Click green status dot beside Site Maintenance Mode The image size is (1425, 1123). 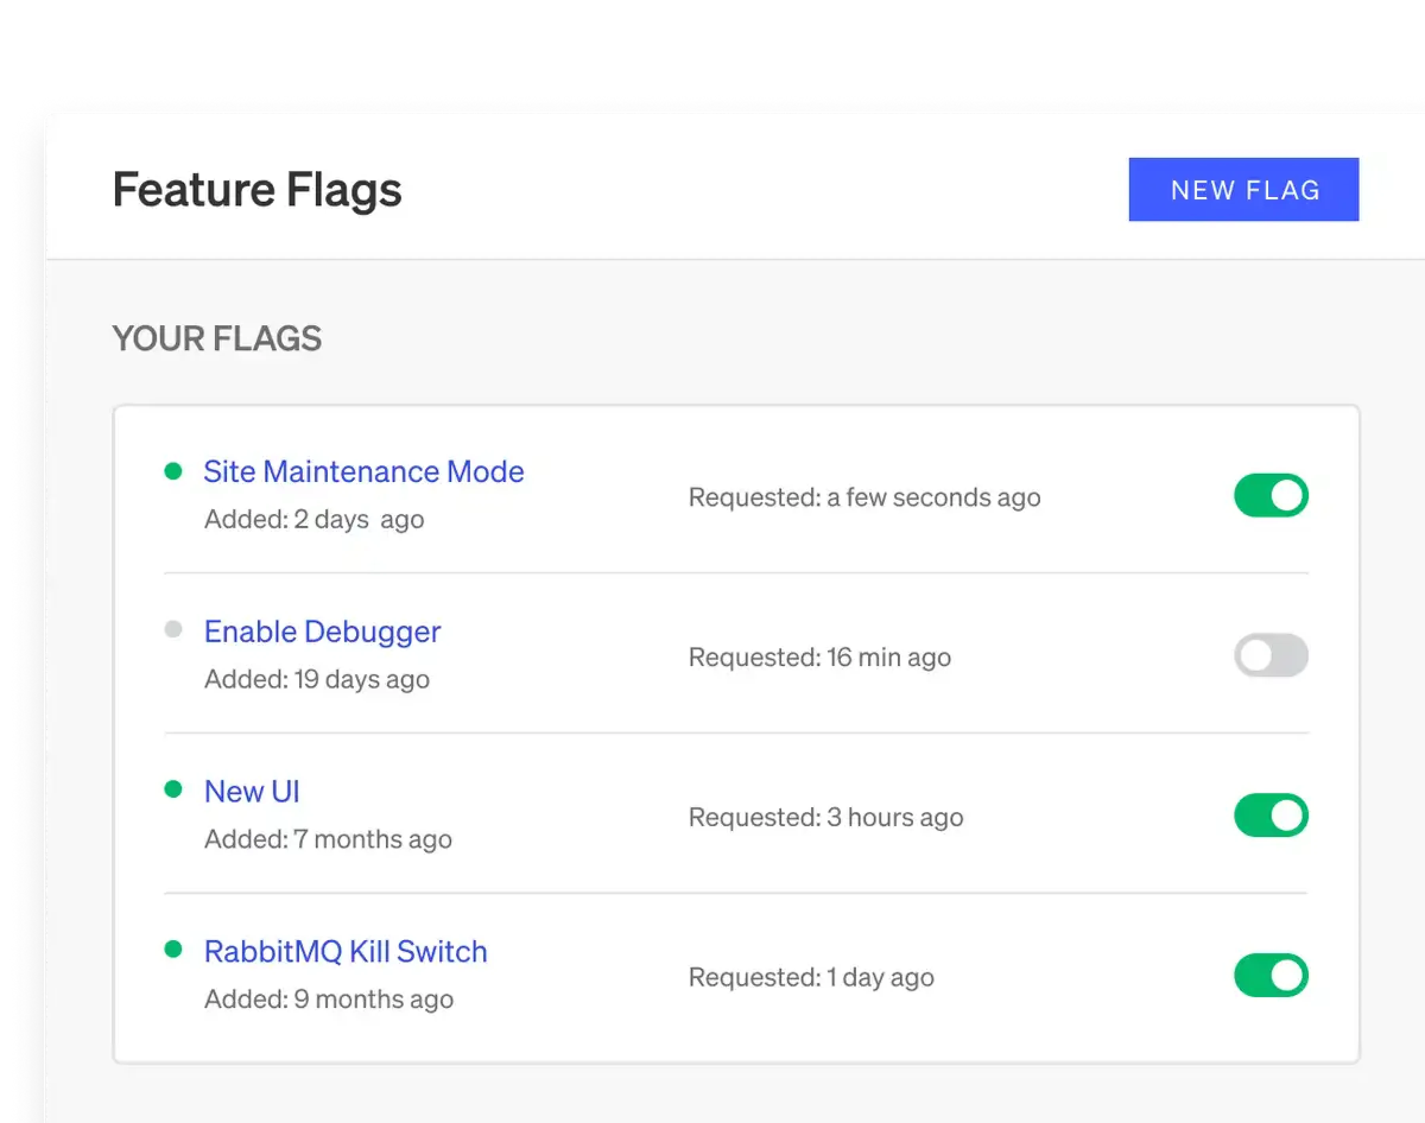[173, 471]
